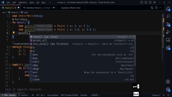
Task: Open the View menu
Action: point(32,2)
